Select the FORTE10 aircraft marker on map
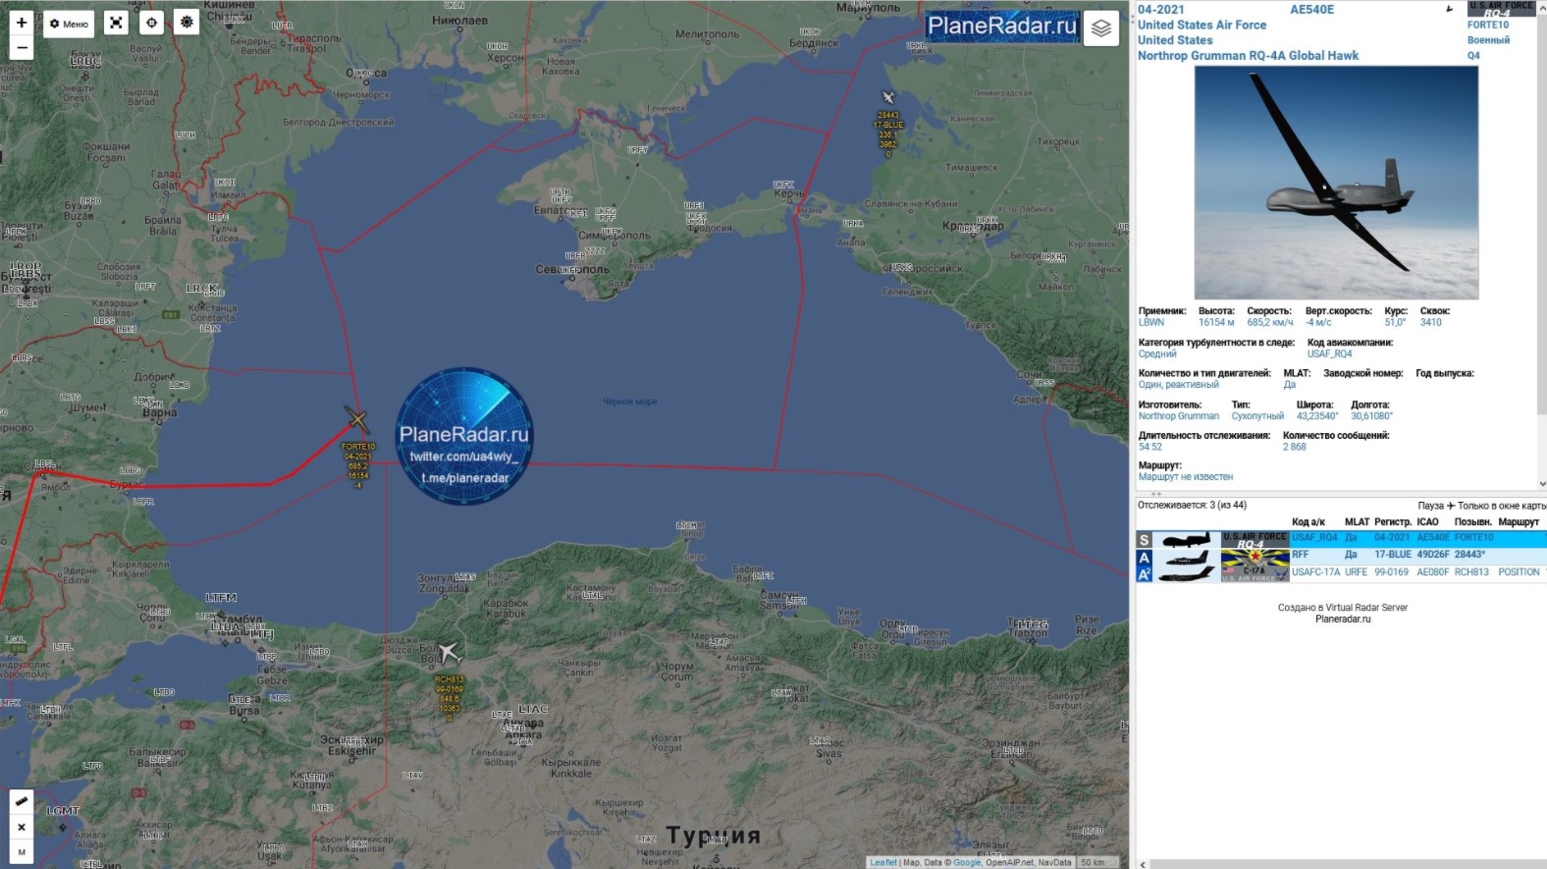This screenshot has width=1547, height=869. [x=357, y=421]
